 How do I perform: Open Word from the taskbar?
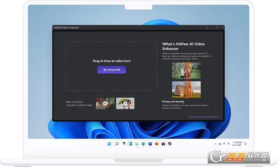pyautogui.click(x=150, y=144)
